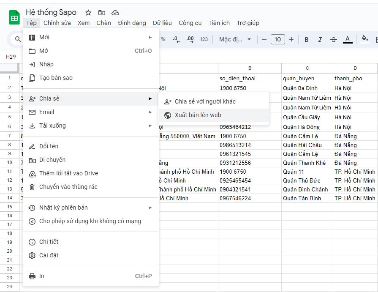Open the 123 number format menu
378x292 pixels.
pos(204,39)
